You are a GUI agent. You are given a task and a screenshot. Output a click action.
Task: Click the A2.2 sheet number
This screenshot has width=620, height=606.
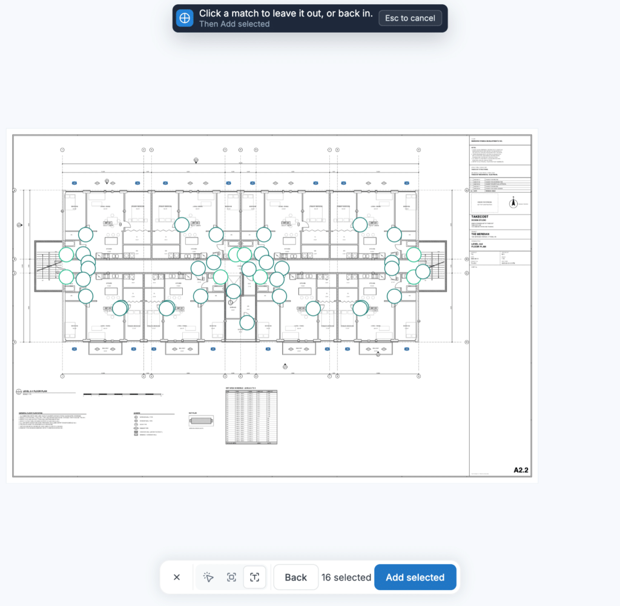pyautogui.click(x=521, y=470)
